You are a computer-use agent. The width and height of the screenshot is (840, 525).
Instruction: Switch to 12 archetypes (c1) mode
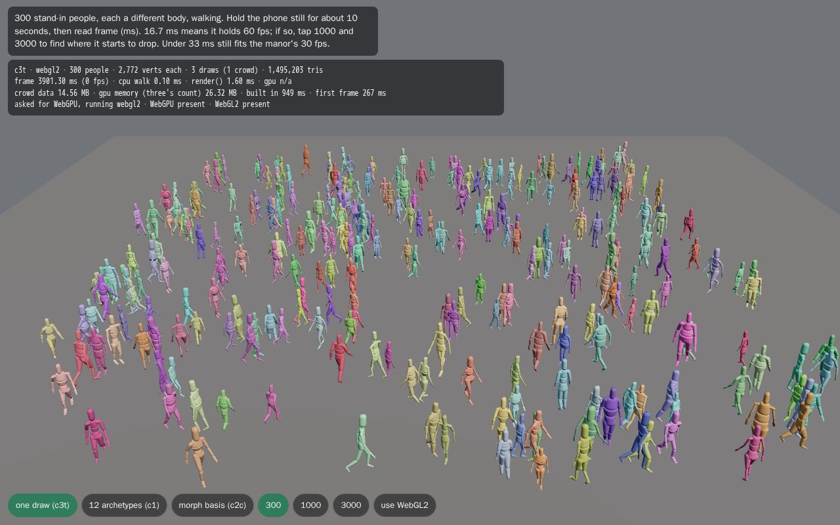click(x=124, y=505)
